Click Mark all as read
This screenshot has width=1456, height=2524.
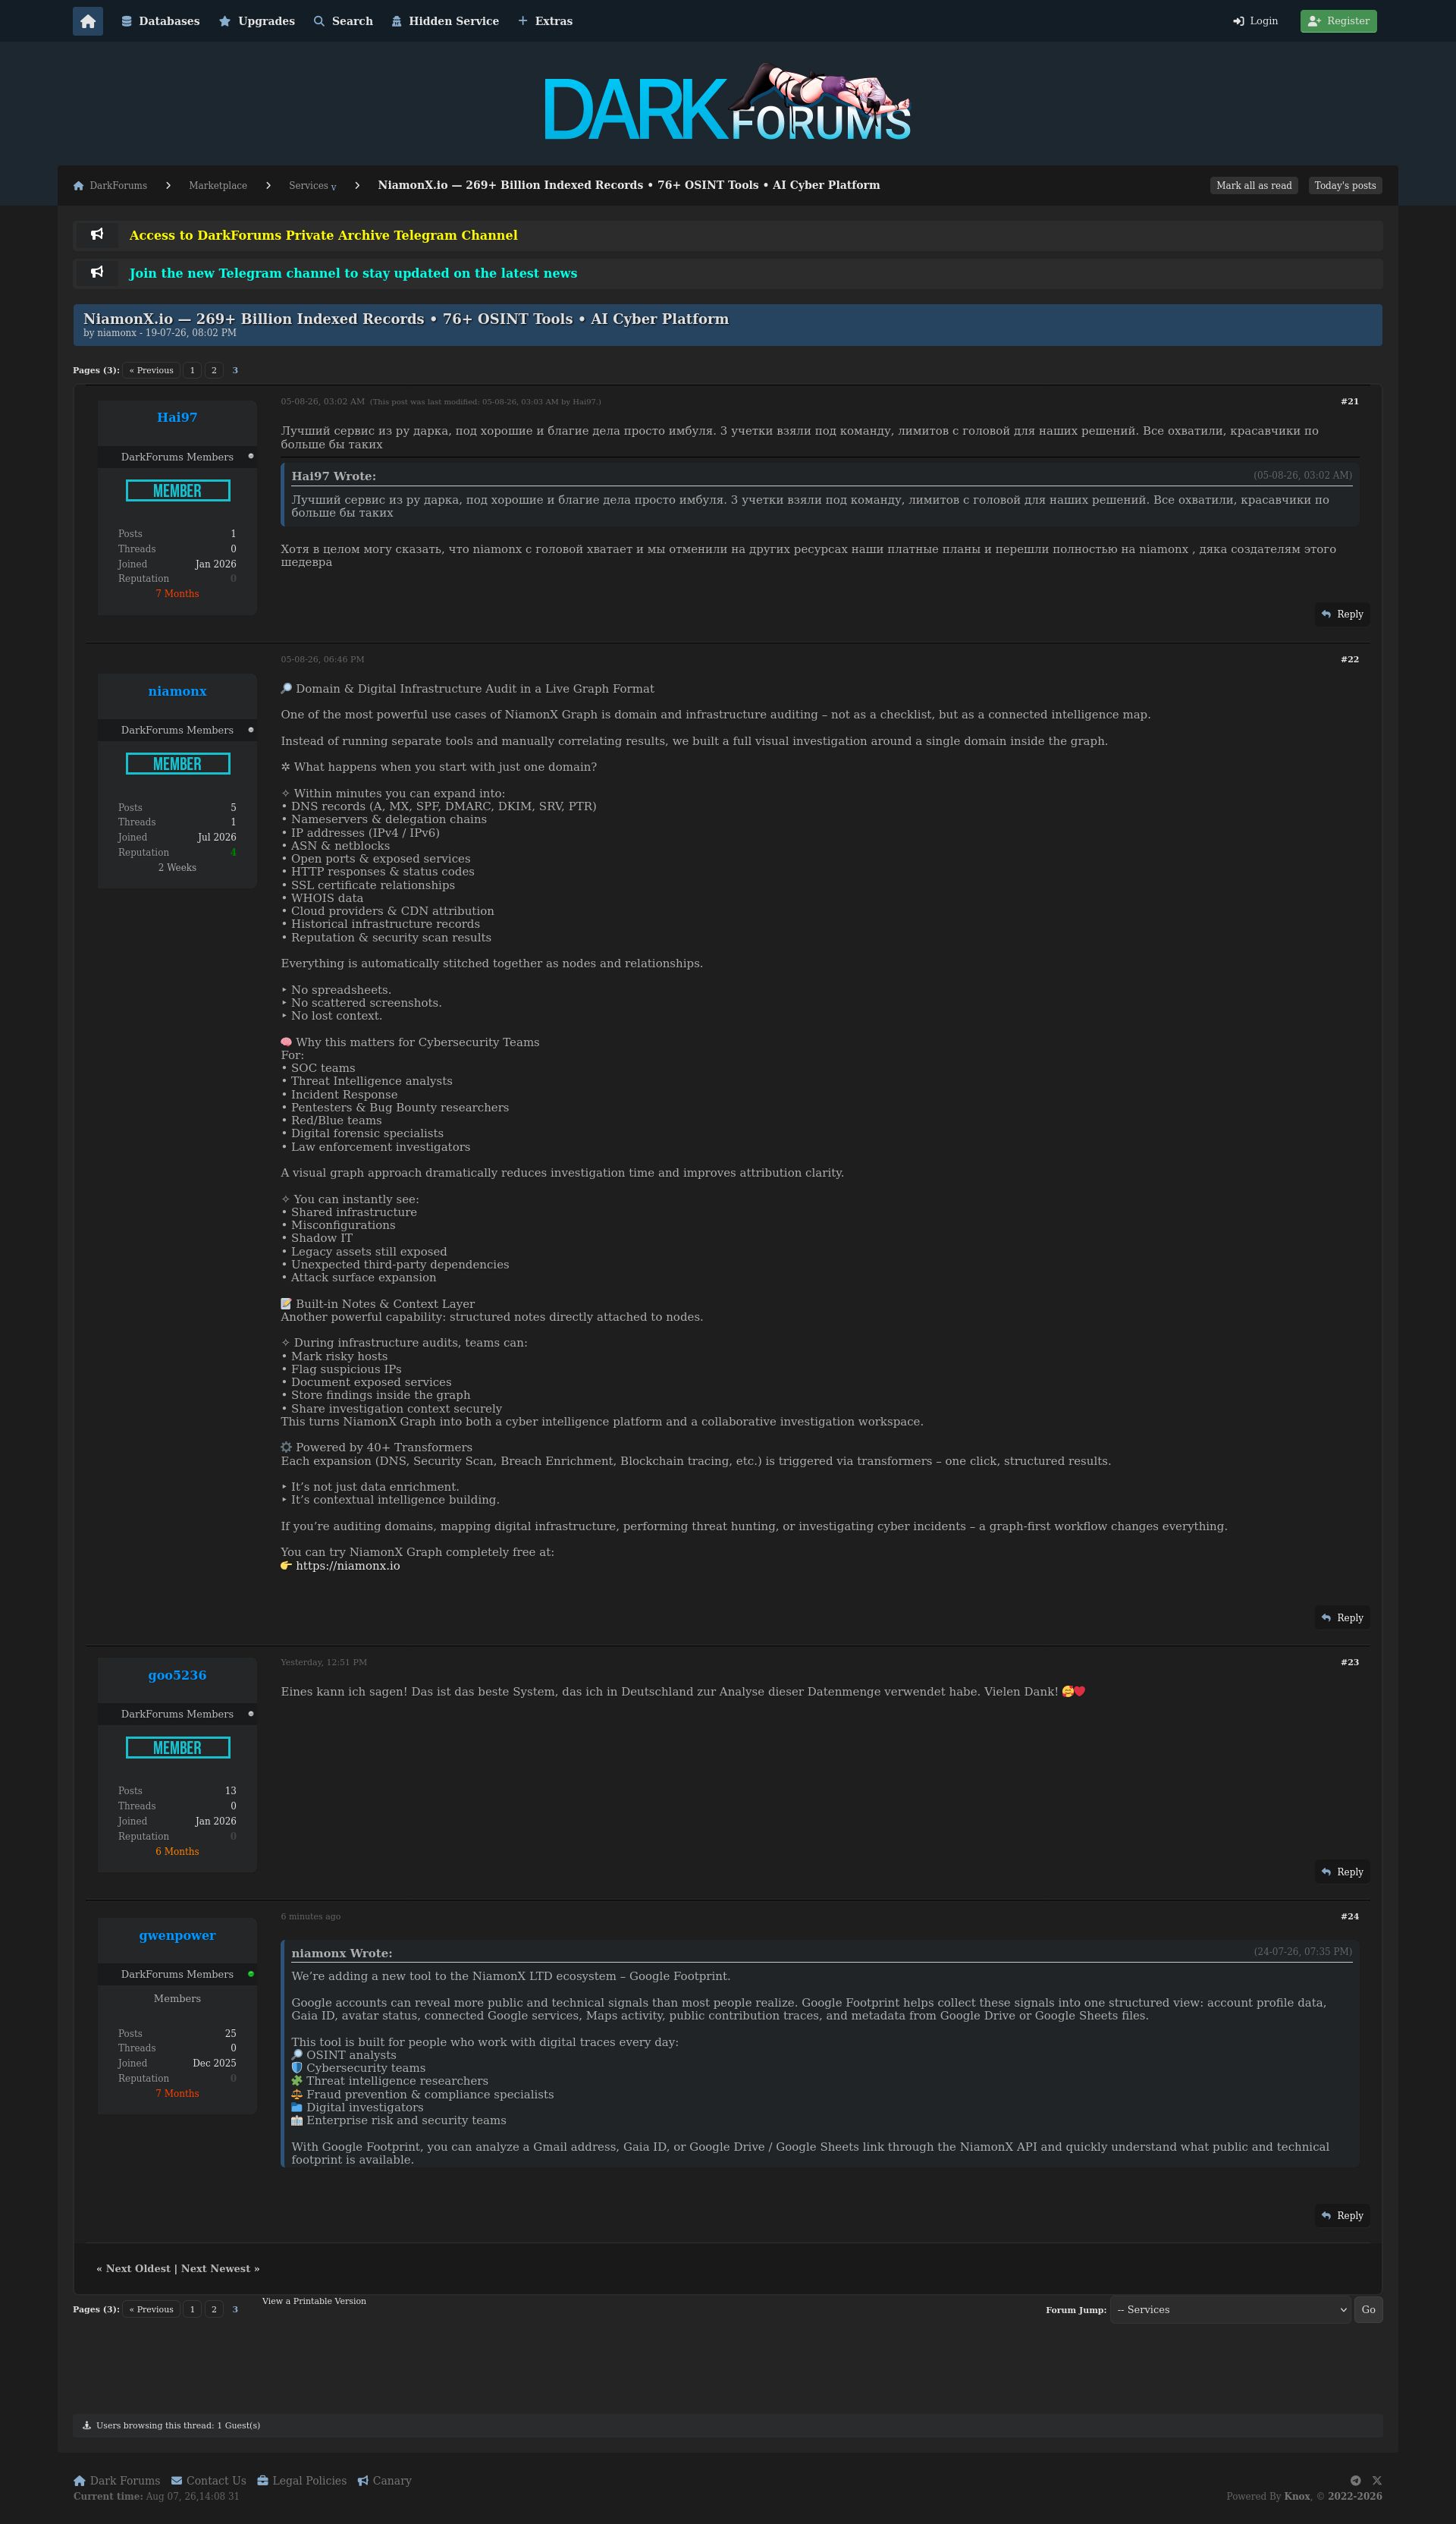[x=1254, y=186]
